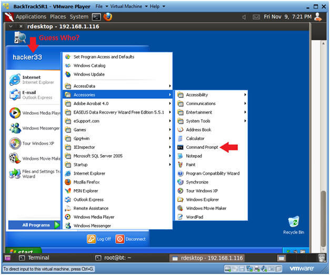
Task: Expand EASEUS Data Recovery Wizard folder
Action: pos(117,113)
